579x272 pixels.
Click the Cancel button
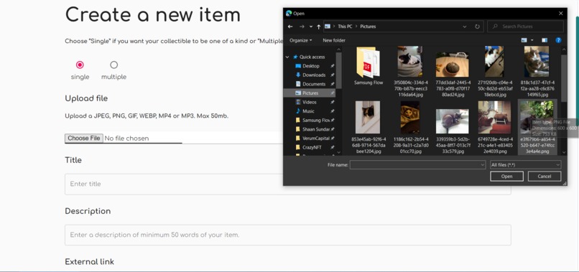pyautogui.click(x=545, y=177)
